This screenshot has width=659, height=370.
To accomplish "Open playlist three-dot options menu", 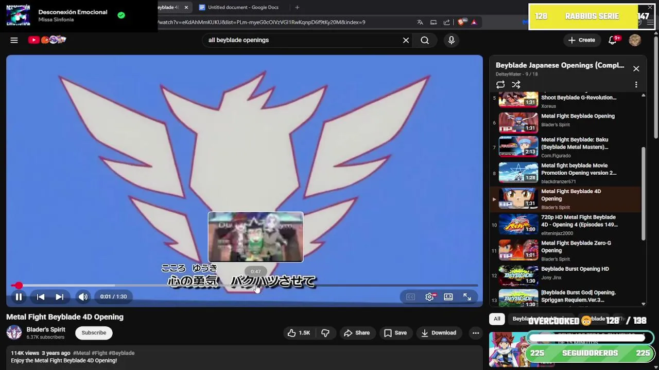I will pyautogui.click(x=636, y=85).
